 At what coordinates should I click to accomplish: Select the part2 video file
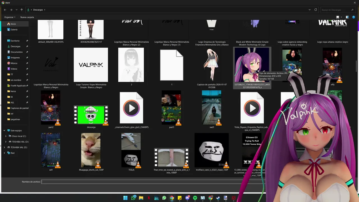(51, 107)
